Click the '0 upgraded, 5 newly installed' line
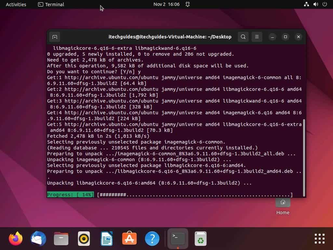 [140, 54]
